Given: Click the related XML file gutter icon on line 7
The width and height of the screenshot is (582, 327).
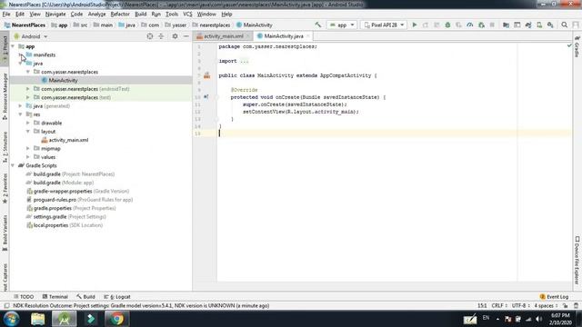Looking at the screenshot, I should pos(206,75).
